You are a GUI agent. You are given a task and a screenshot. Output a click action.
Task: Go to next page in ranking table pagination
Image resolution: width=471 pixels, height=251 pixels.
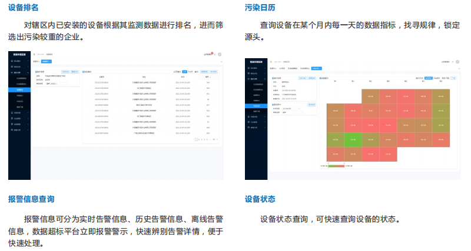pos(217,140)
